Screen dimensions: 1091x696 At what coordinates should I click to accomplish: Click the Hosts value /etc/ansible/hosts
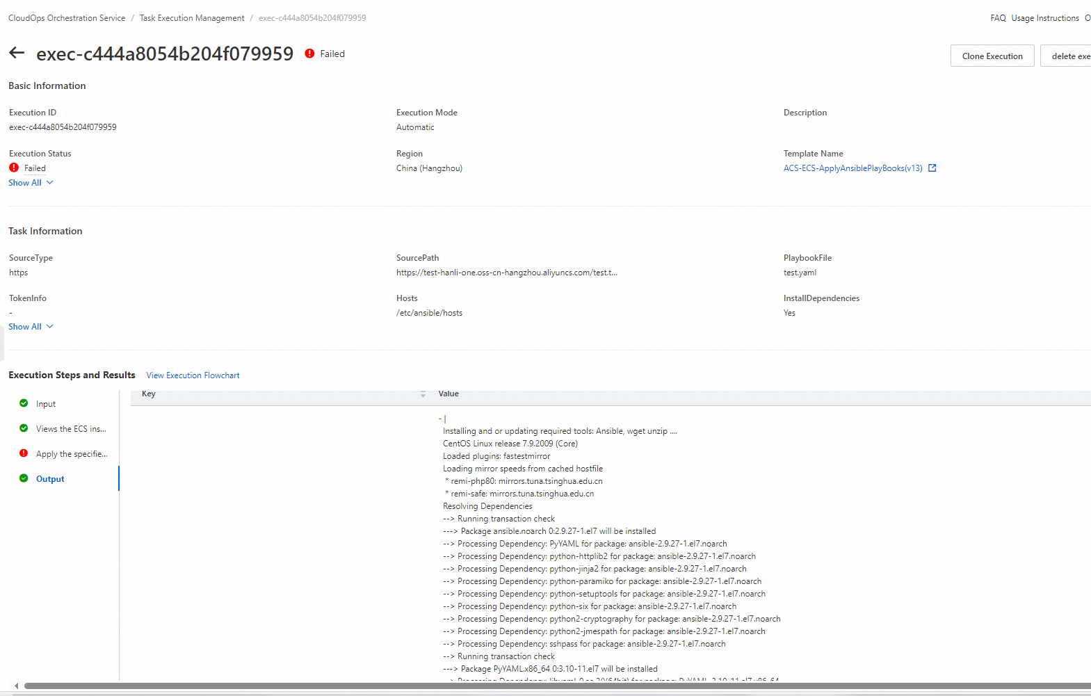429,313
